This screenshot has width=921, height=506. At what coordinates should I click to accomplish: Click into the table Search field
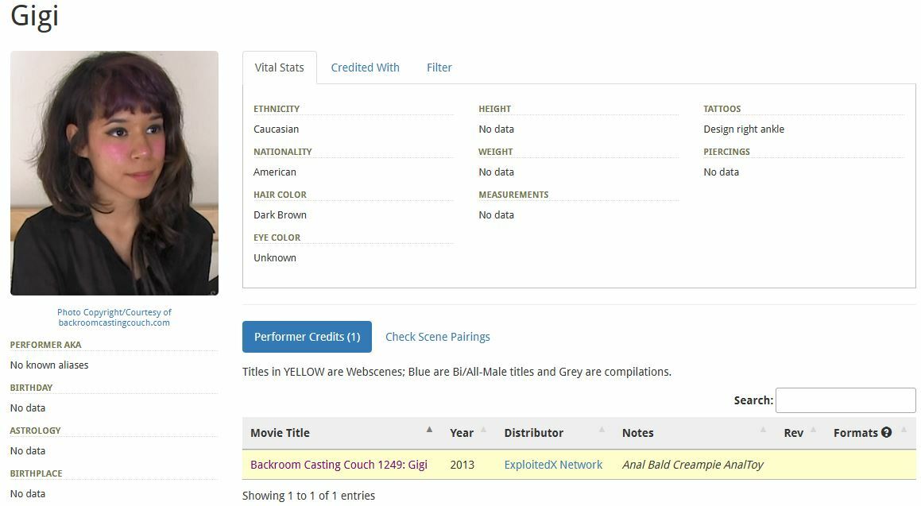[x=846, y=400]
